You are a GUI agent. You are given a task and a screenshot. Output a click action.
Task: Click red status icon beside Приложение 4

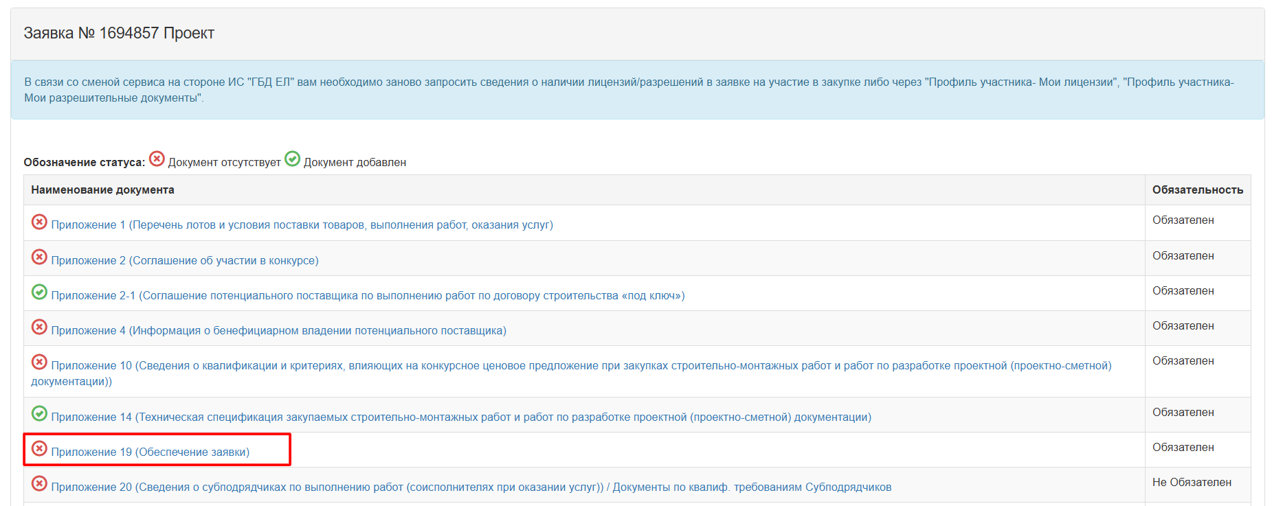pyautogui.click(x=39, y=327)
